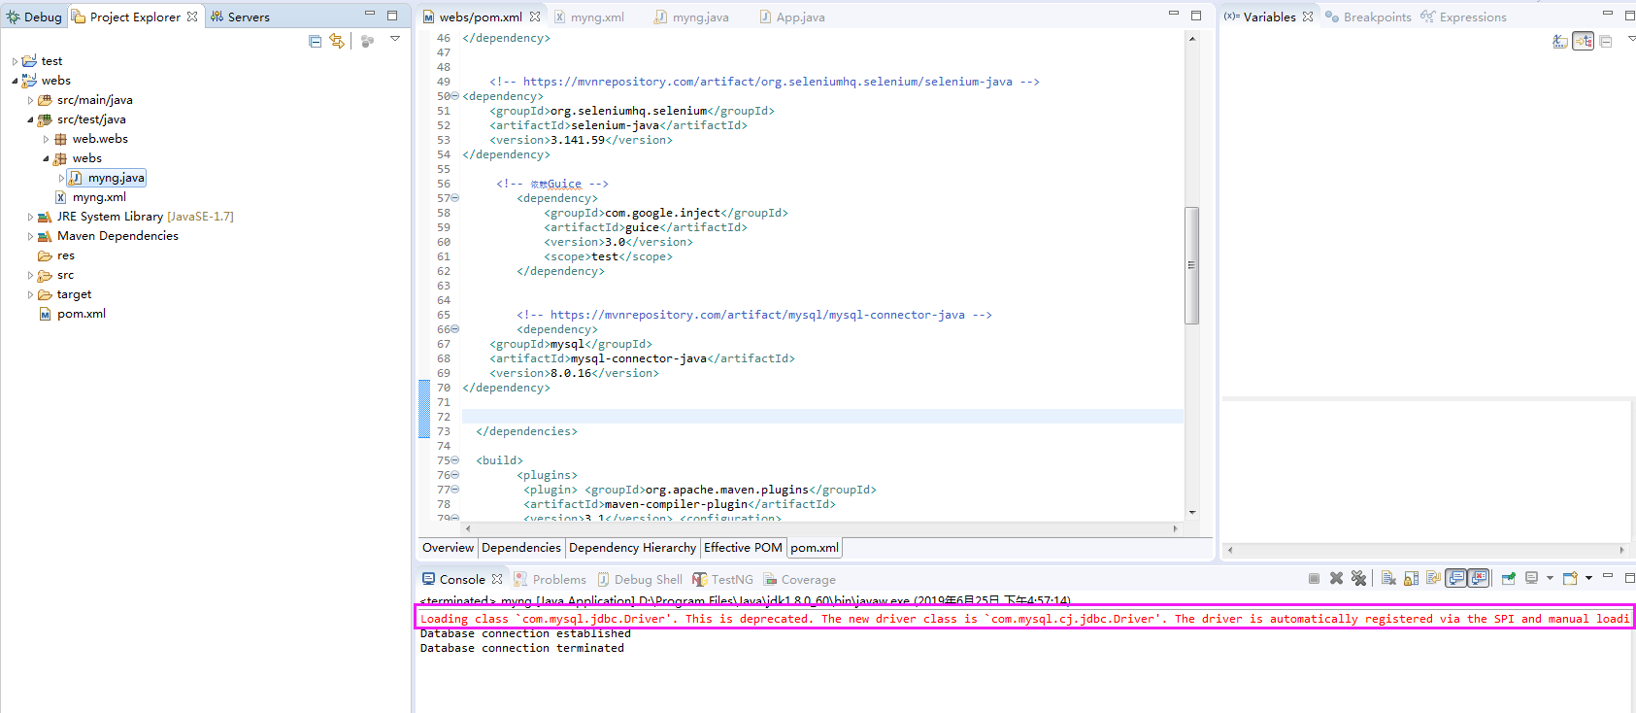The image size is (1636, 713).
Task: Open Variables view menu triangle
Action: pyautogui.click(x=1631, y=39)
